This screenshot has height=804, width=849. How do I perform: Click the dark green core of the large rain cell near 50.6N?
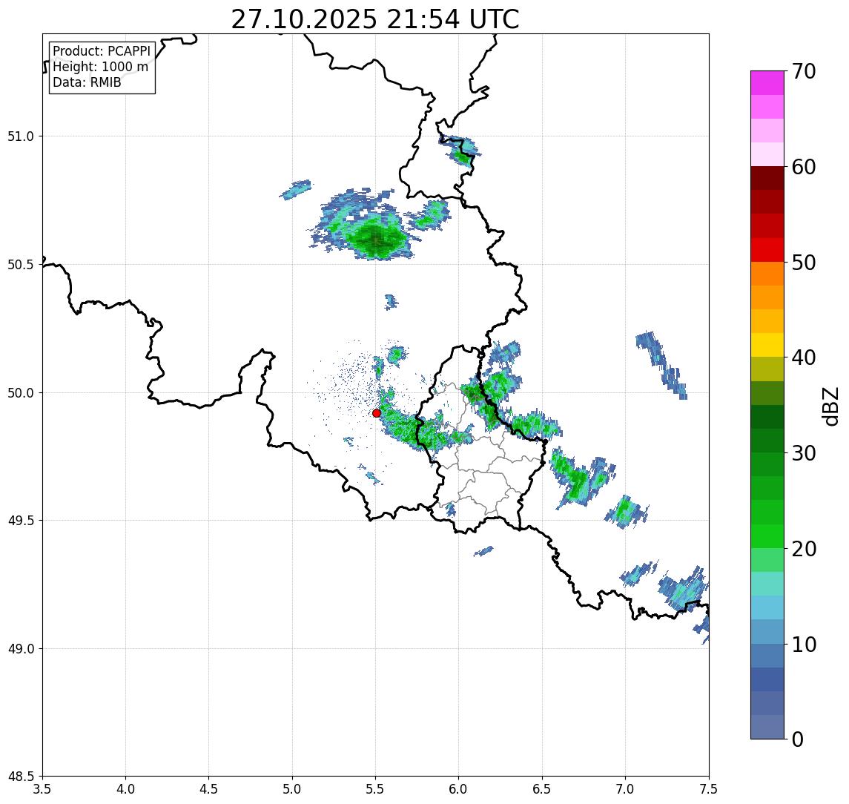(377, 240)
